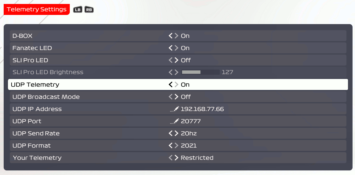Screen dimensions: 355x175
Task: Select the UDP Telemetry row
Action: click(178, 84)
